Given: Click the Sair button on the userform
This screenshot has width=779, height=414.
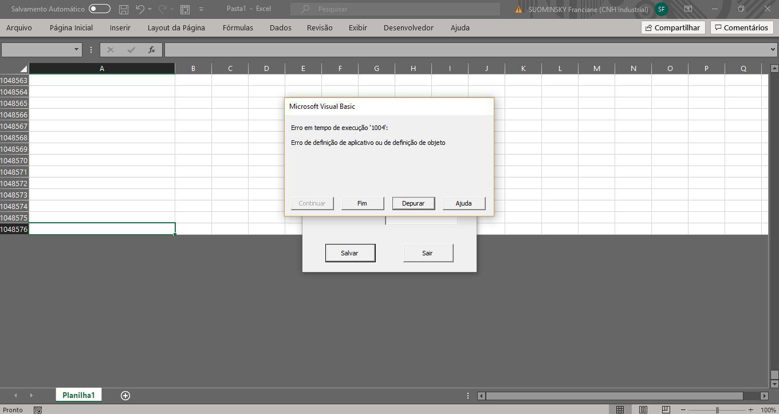Looking at the screenshot, I should 428,253.
